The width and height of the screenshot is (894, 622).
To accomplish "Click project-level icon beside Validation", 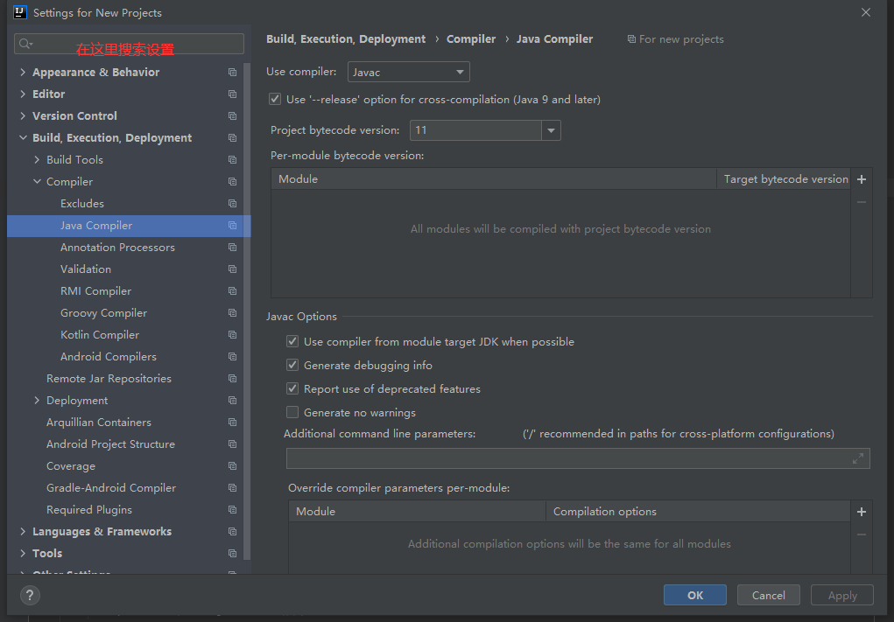I will pyautogui.click(x=233, y=269).
